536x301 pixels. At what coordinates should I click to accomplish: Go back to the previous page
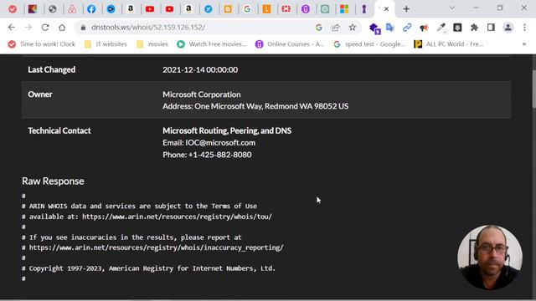pos(12,28)
